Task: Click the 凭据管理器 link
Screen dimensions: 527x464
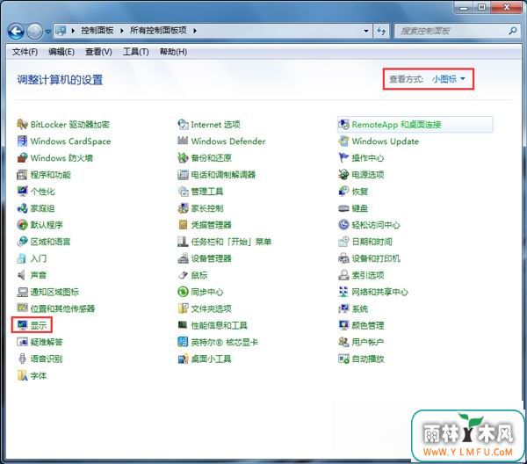Action: click(x=211, y=225)
